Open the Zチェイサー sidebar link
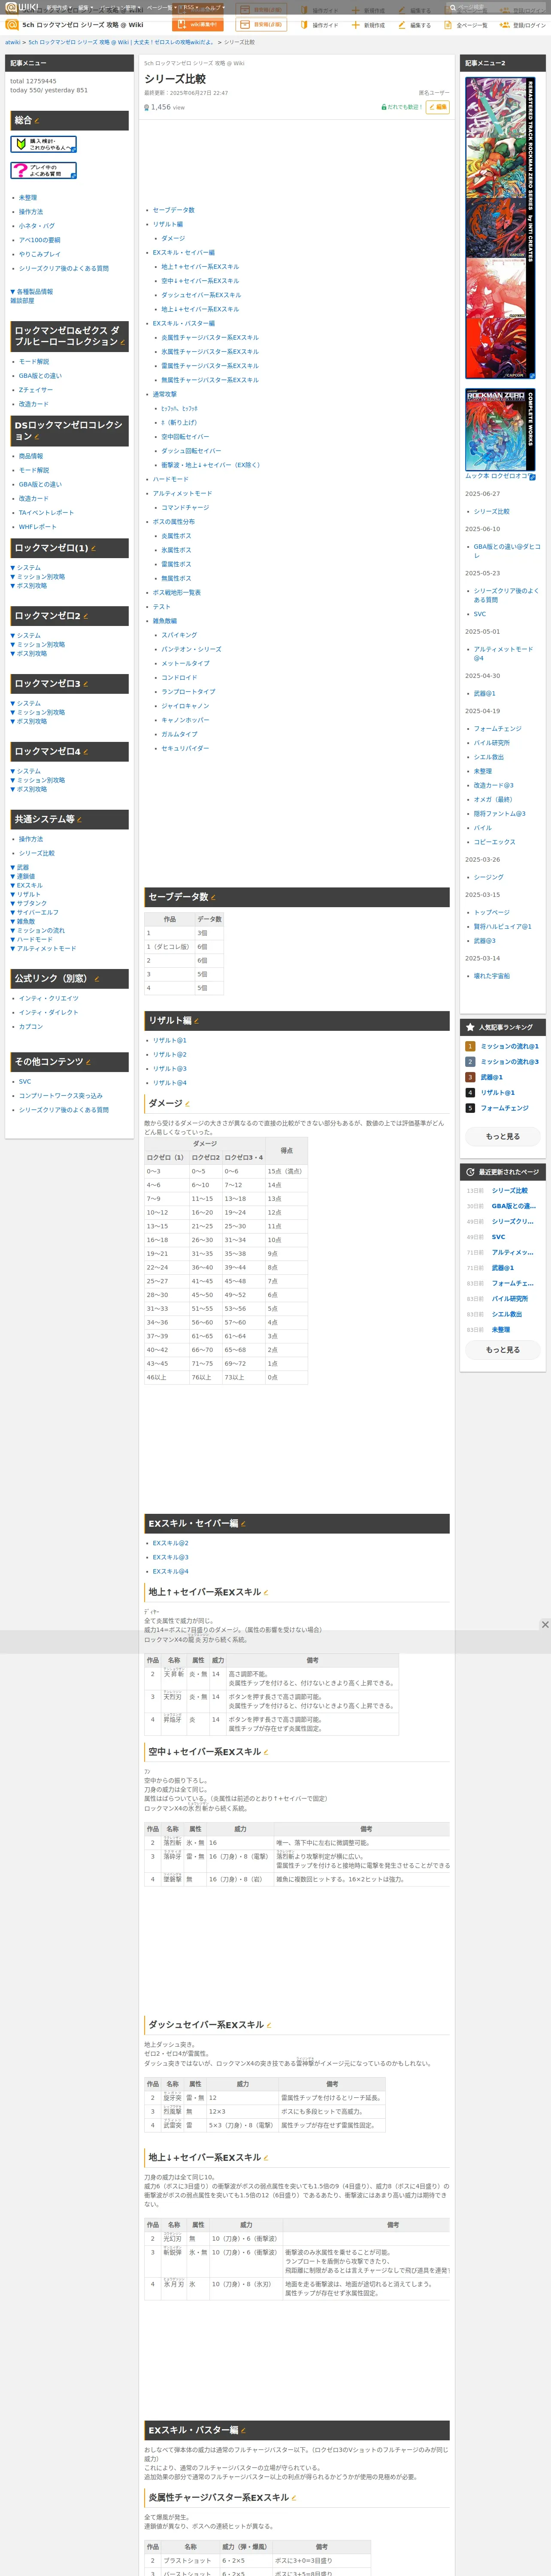This screenshot has height=2576, width=551. pyautogui.click(x=36, y=390)
